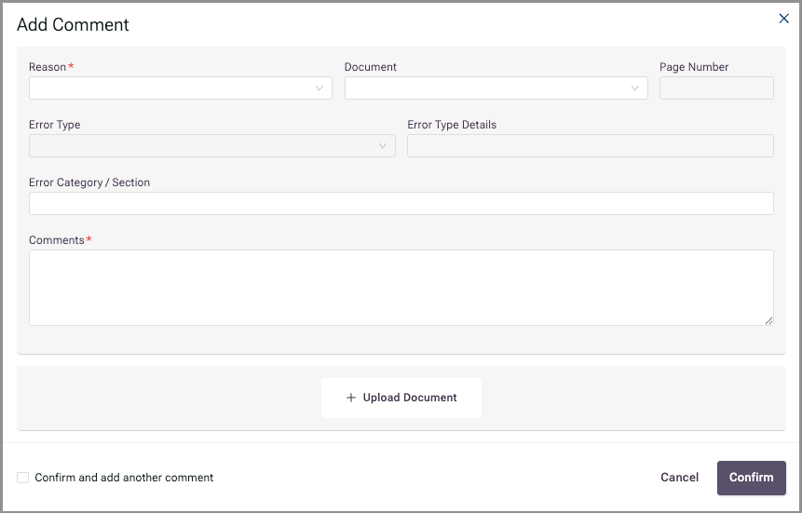Open the Error Type dropdown field

212,146
